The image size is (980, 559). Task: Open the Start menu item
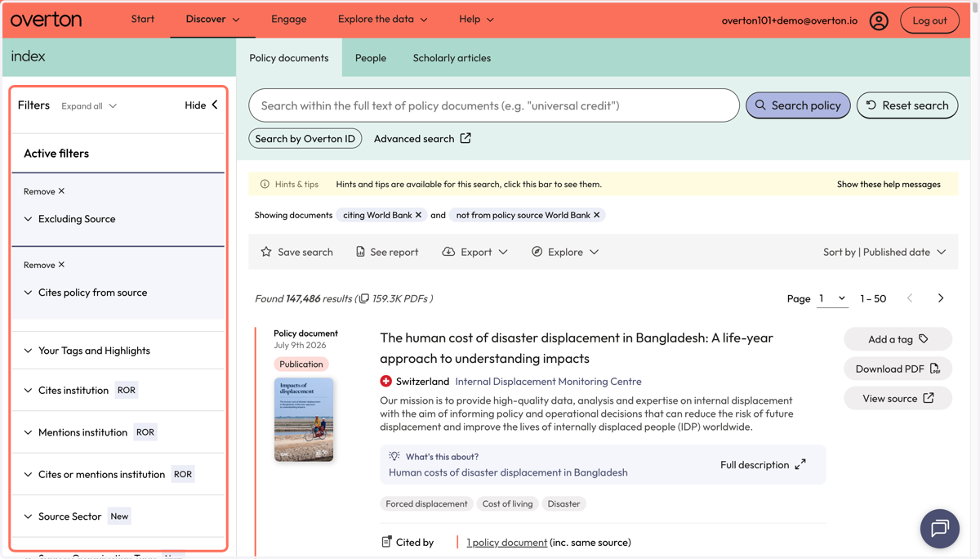(x=143, y=19)
